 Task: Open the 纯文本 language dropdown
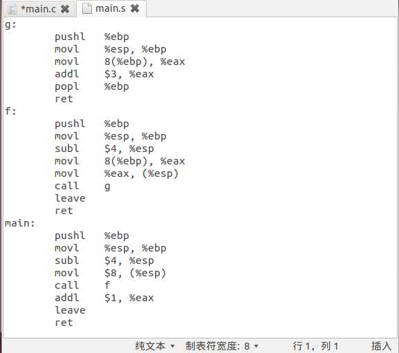point(155,346)
